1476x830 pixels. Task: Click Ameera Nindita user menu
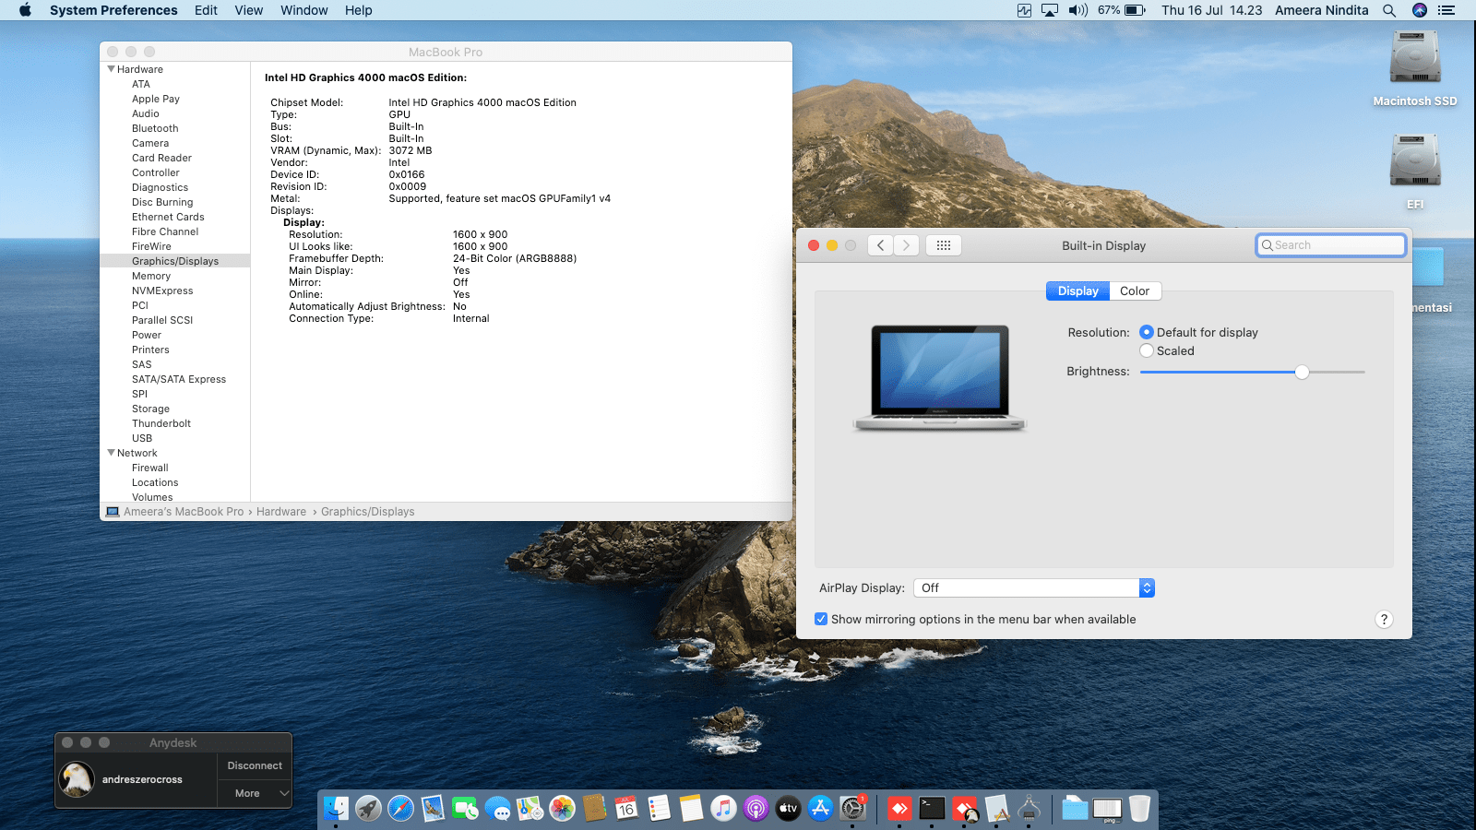[x=1321, y=10]
